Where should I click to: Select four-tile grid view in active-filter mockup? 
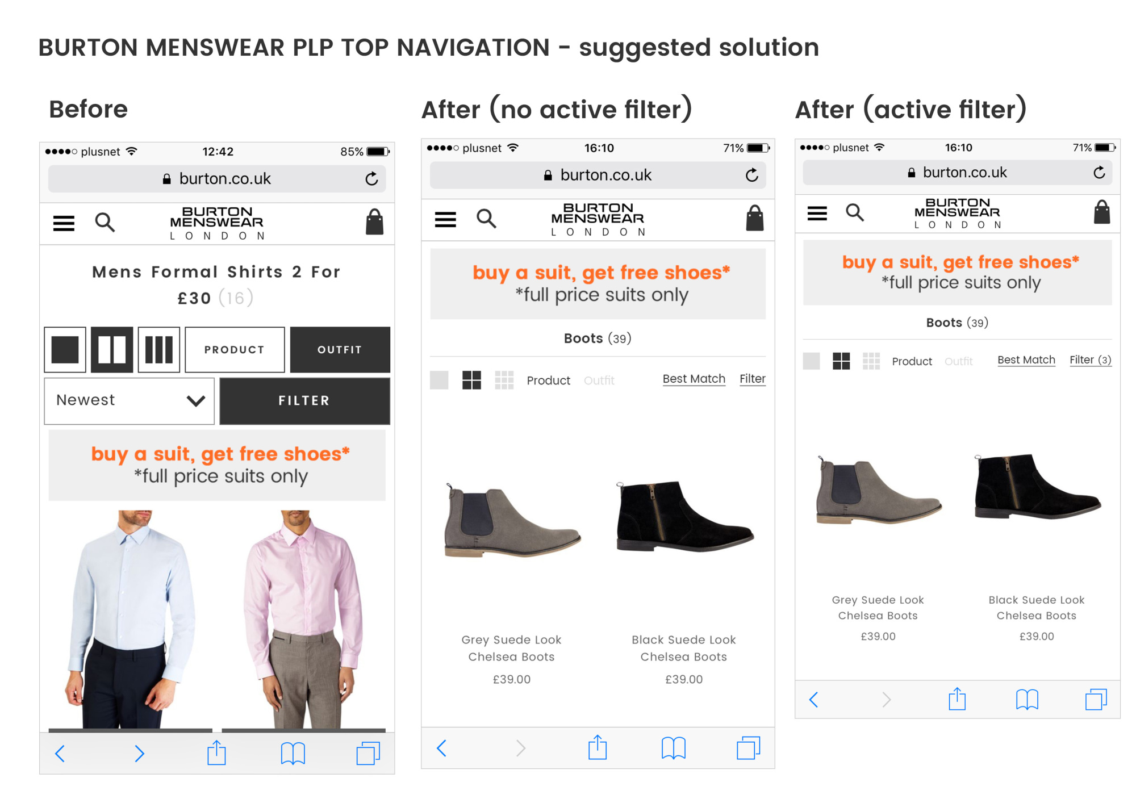coord(841,361)
